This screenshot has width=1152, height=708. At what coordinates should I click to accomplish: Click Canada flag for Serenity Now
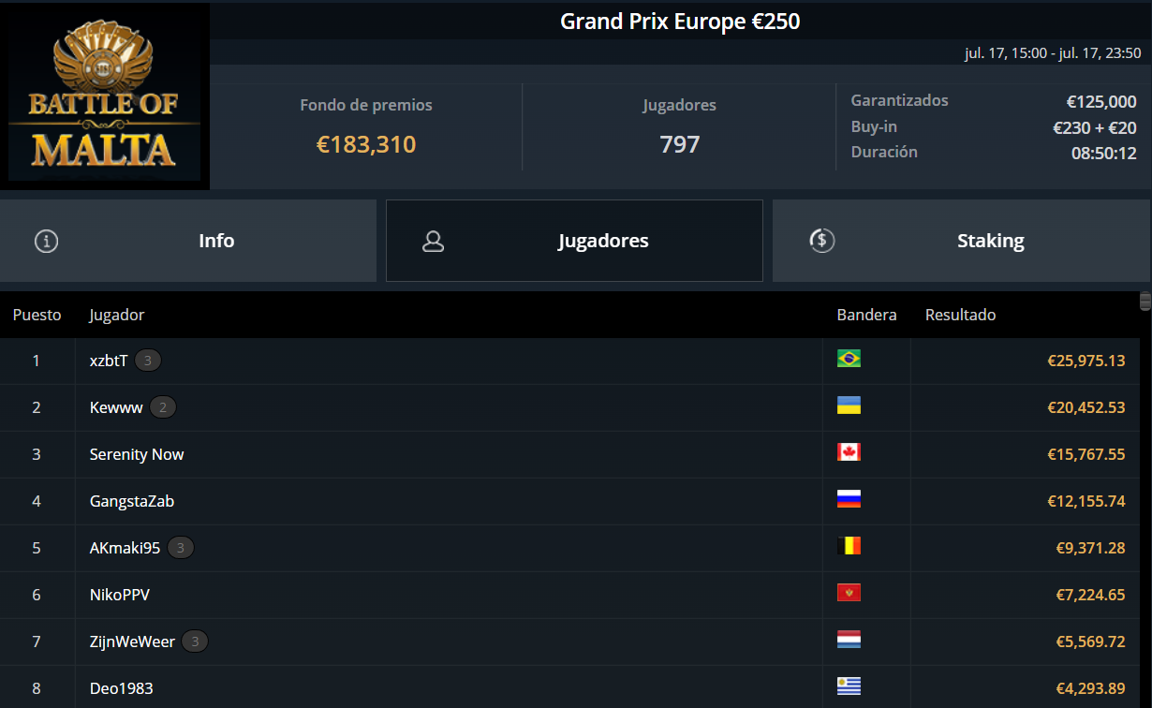849,452
